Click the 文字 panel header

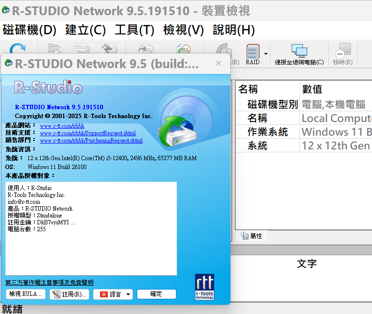pos(307,264)
